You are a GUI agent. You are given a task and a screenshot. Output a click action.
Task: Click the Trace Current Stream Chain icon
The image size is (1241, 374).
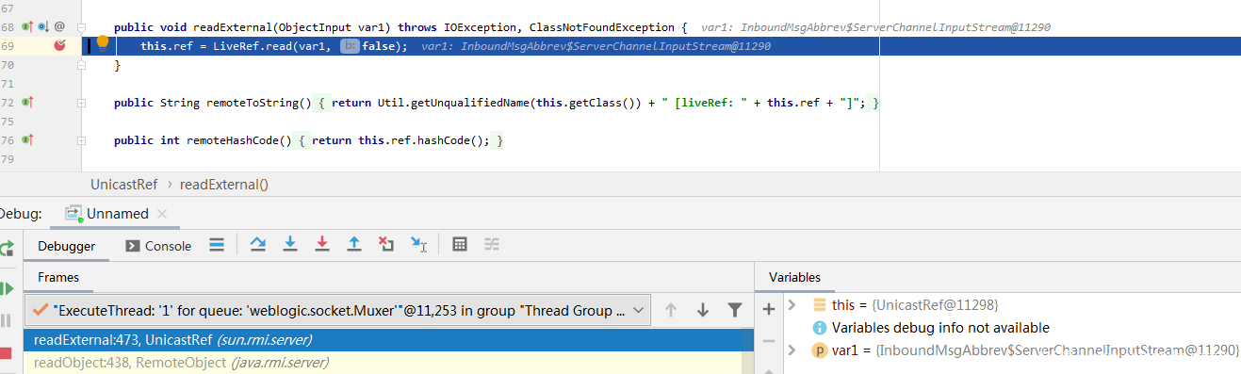pyautogui.click(x=492, y=245)
